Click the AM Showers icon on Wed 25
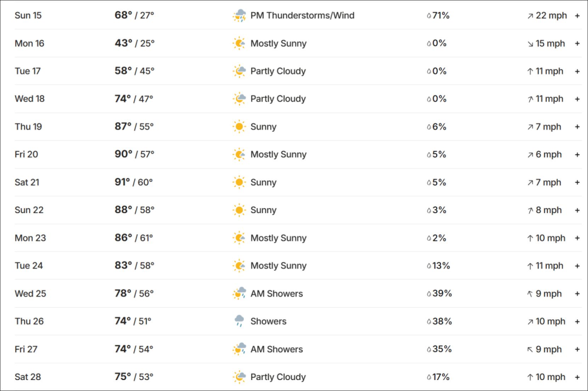588x391 pixels. [x=239, y=294]
